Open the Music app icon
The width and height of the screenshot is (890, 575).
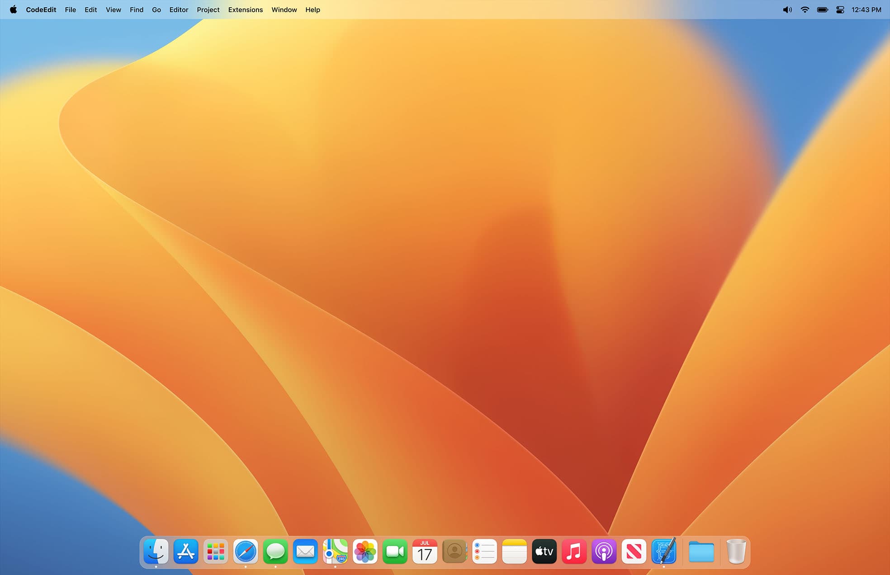574,551
